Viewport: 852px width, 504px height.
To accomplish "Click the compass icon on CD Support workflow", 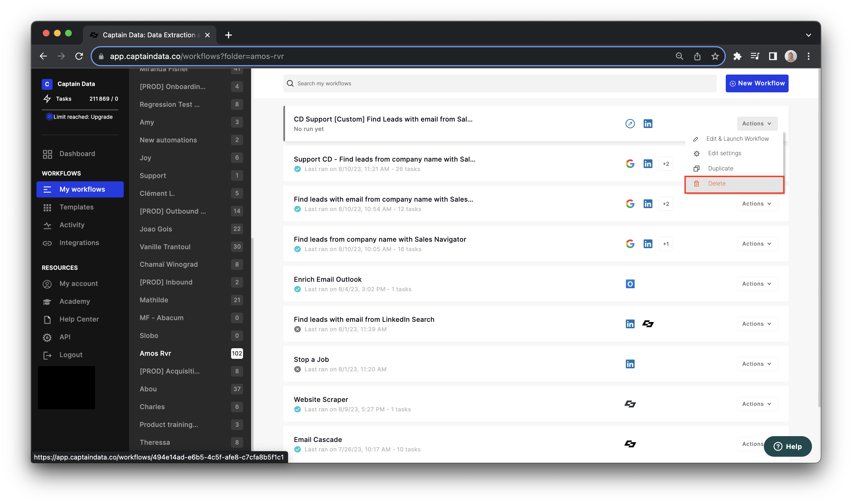I will point(630,123).
